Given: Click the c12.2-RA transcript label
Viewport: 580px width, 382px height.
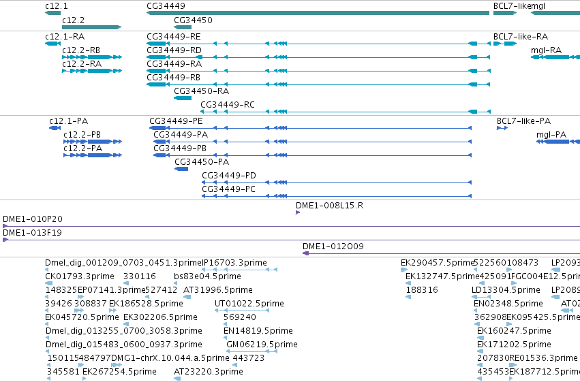Looking at the screenshot, I should (x=82, y=64).
